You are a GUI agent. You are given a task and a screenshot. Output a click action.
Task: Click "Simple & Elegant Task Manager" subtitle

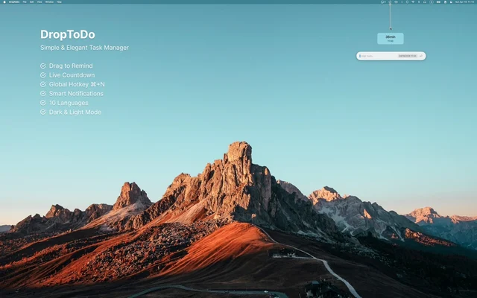coord(84,48)
